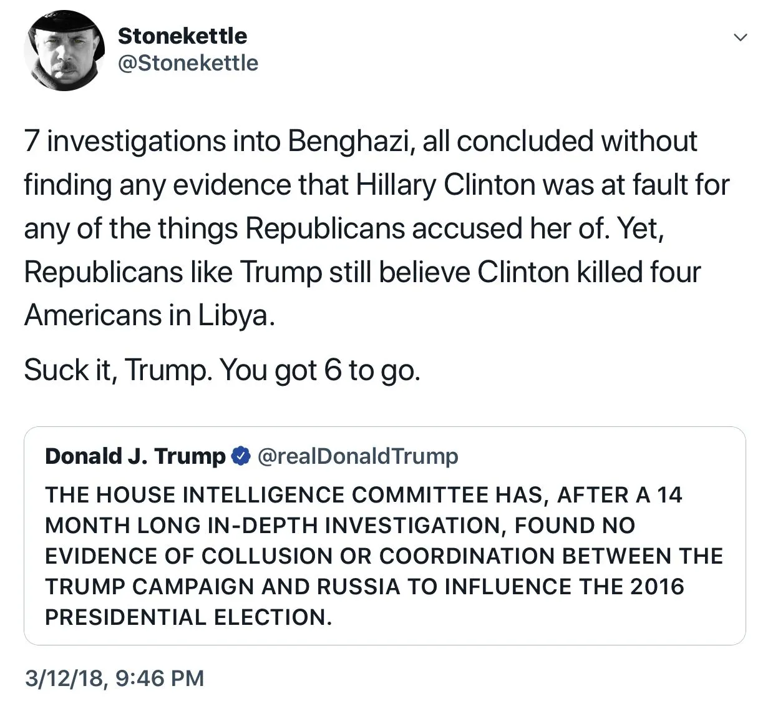Image resolution: width=778 pixels, height=706 pixels.
Task: Click the word "Libya" in the tweet
Action: point(233,315)
